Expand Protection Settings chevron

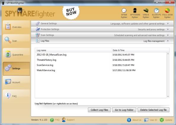pos(168,29)
